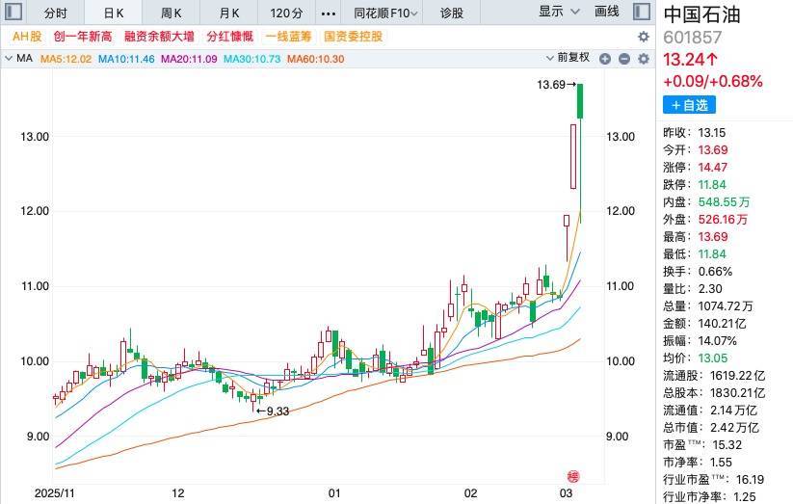Switch to the 分时 intraday tab
The height and width of the screenshot is (504, 793).
(x=56, y=13)
